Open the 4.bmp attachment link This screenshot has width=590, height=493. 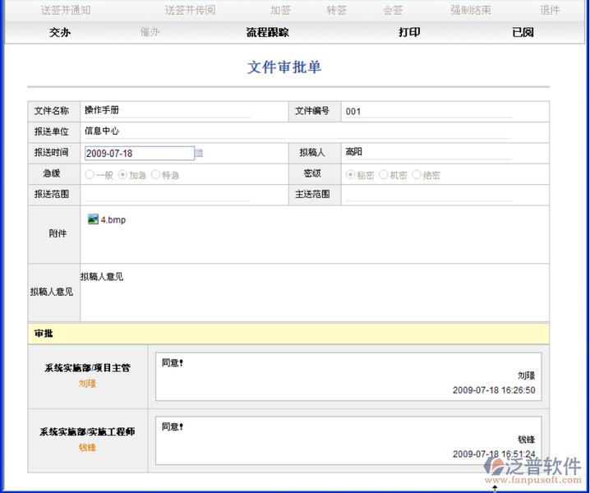[x=113, y=219]
